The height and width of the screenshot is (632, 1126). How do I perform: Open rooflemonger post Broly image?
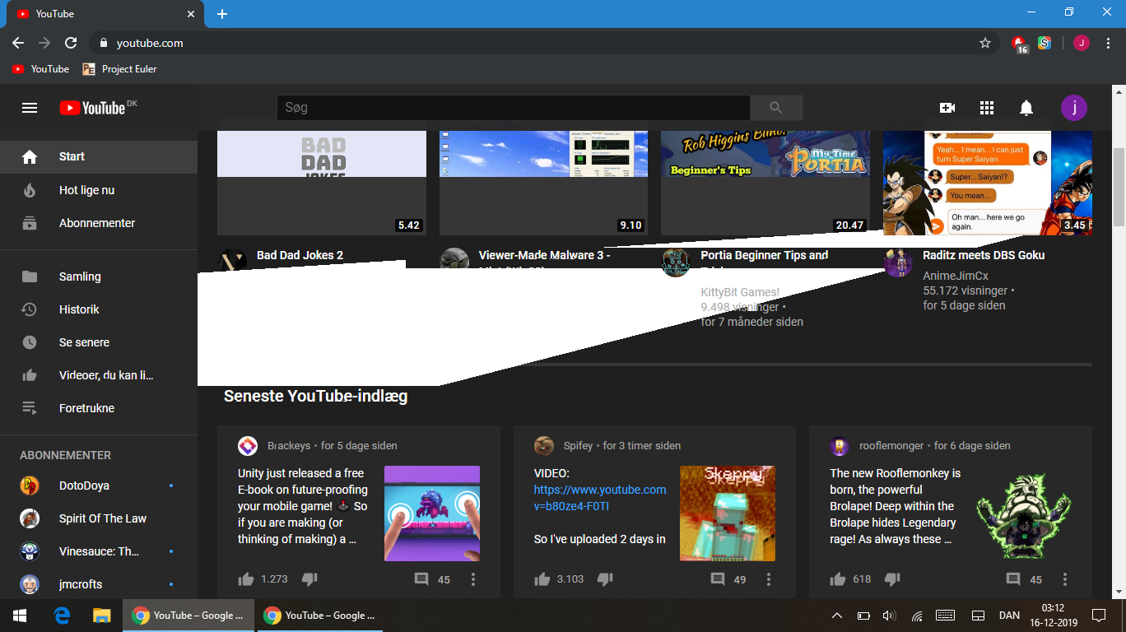click(x=1024, y=513)
